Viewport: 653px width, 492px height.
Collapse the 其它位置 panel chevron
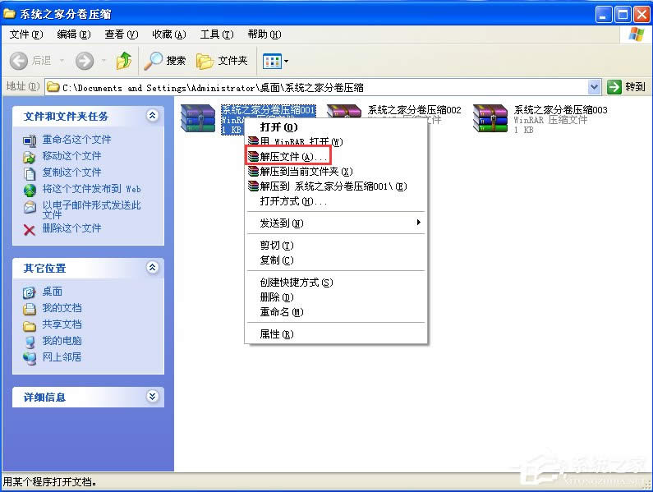(153, 268)
